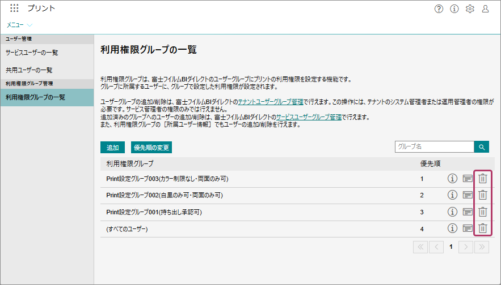Delete Print設定グループ003 with trash icon
The image size is (501, 285).
coord(482,178)
